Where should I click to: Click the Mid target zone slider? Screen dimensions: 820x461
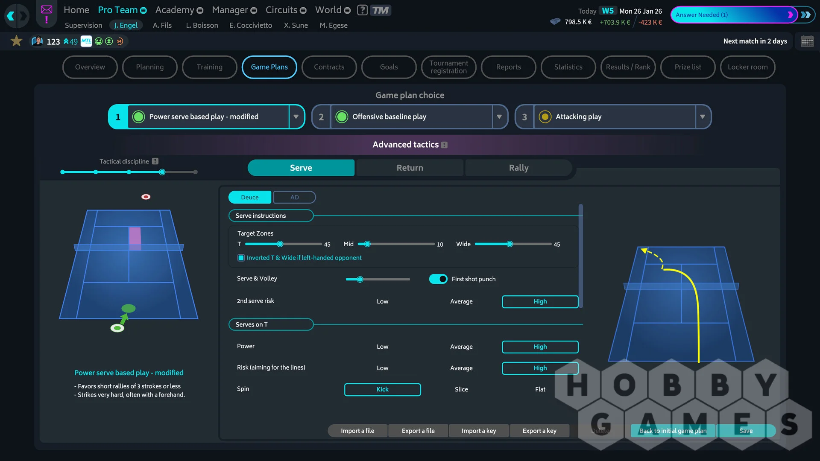point(396,244)
